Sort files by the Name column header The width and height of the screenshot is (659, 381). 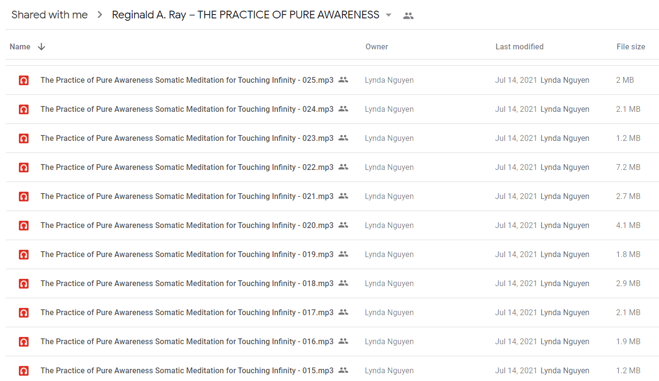(20, 47)
